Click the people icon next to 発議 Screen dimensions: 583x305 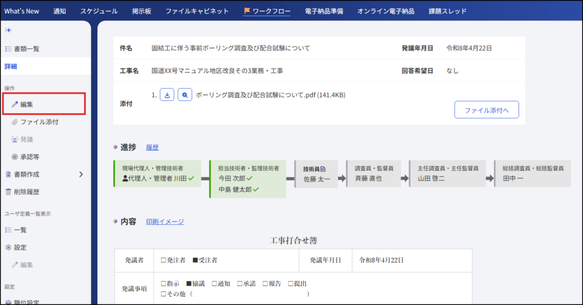coord(14,139)
